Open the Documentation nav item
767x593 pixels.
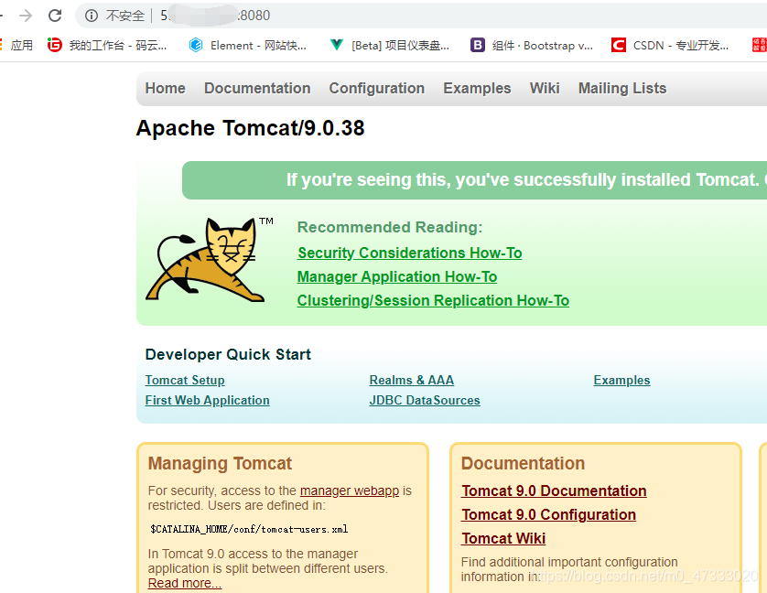[x=257, y=88]
